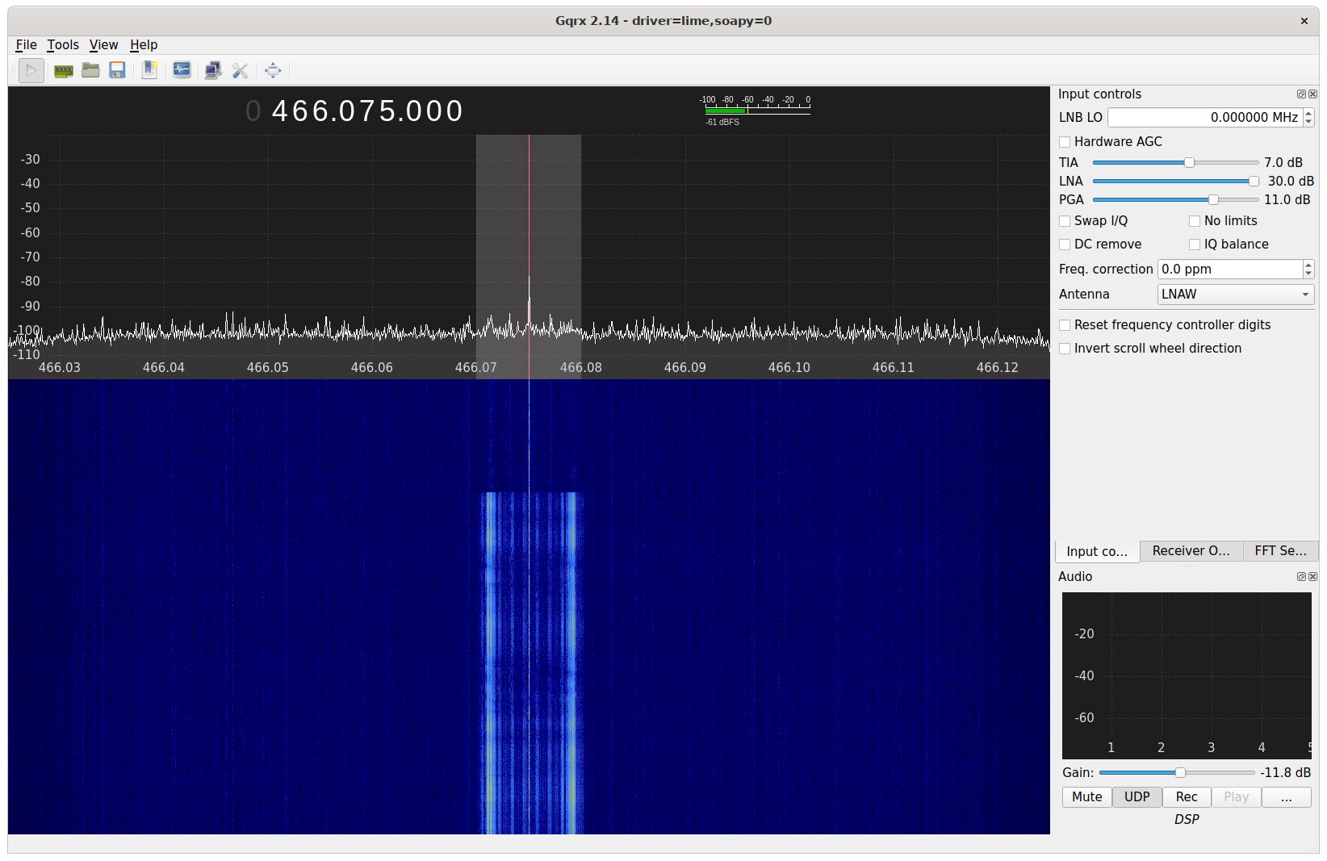Mute the audio output

coord(1086,796)
